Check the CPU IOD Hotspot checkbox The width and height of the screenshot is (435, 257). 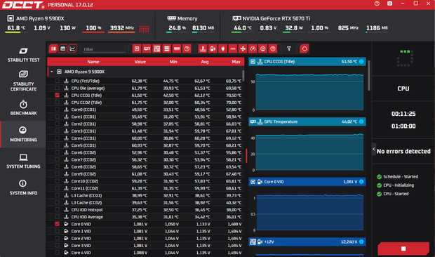[x=57, y=209]
